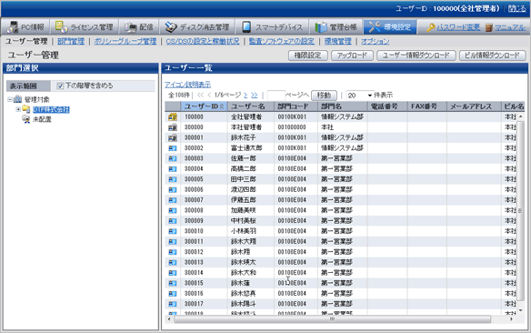
Task: Click user icon for row 300007
Action: point(173,200)
